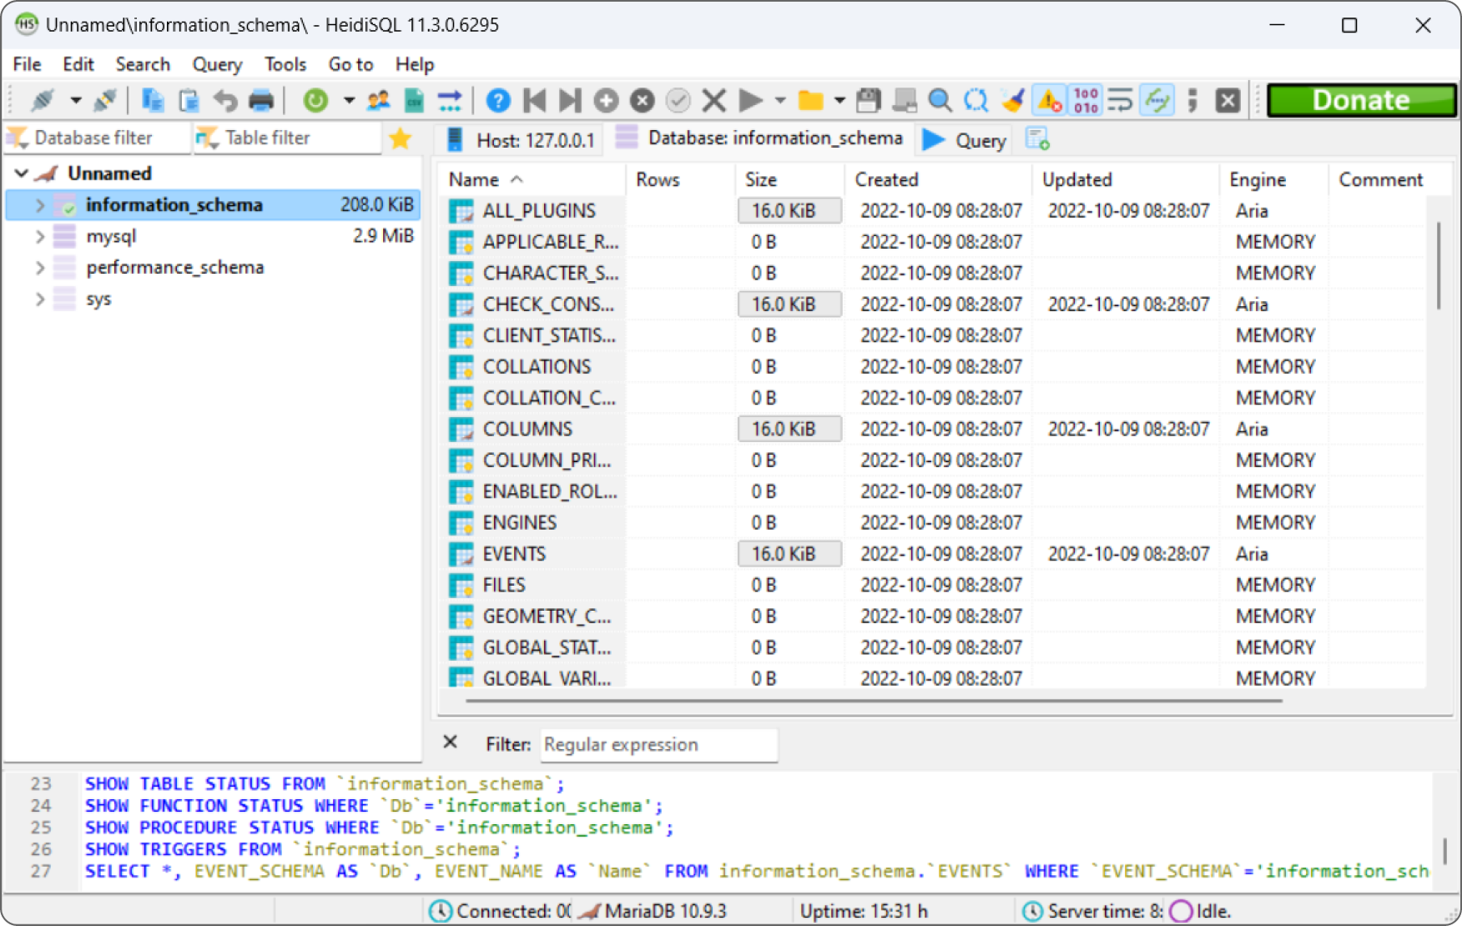Click the table list horizontal scrollbar
Image resolution: width=1462 pixels, height=926 pixels.
(x=874, y=701)
